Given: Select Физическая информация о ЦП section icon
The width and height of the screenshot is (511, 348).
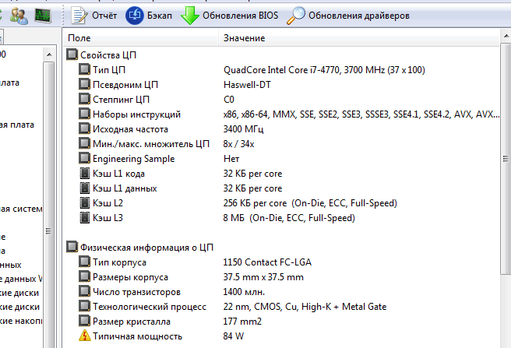Looking at the screenshot, I should [72, 248].
